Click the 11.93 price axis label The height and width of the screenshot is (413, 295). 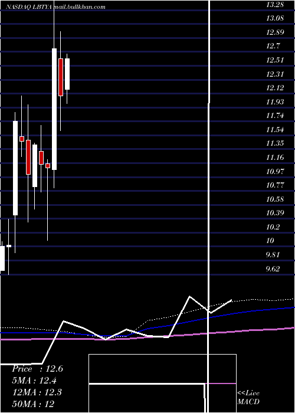point(275,101)
